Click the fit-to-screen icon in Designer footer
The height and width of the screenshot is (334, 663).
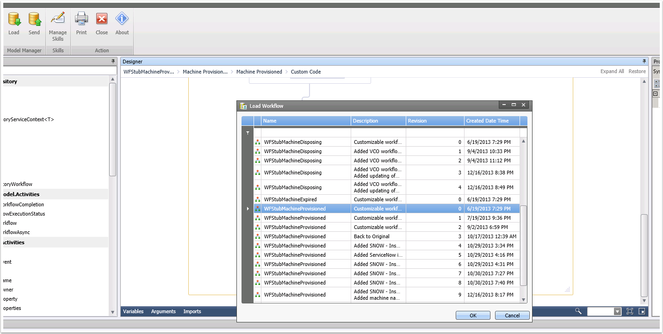click(x=630, y=311)
